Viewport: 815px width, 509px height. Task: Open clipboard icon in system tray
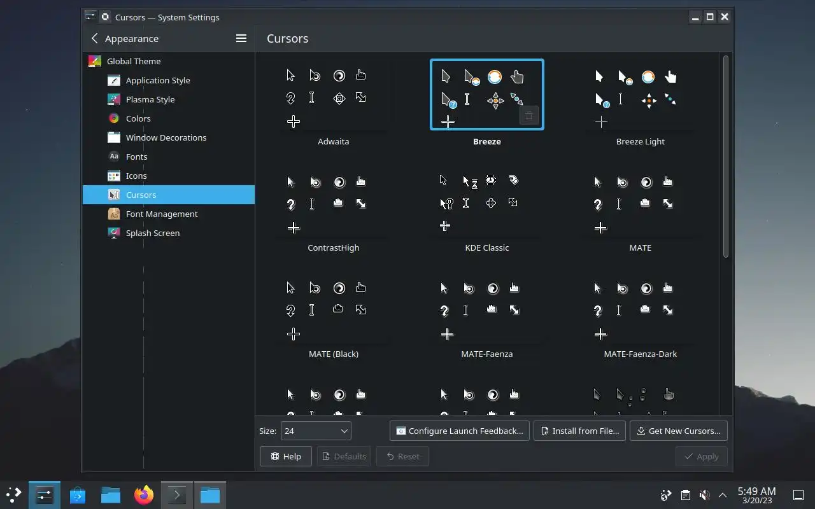[685, 495]
